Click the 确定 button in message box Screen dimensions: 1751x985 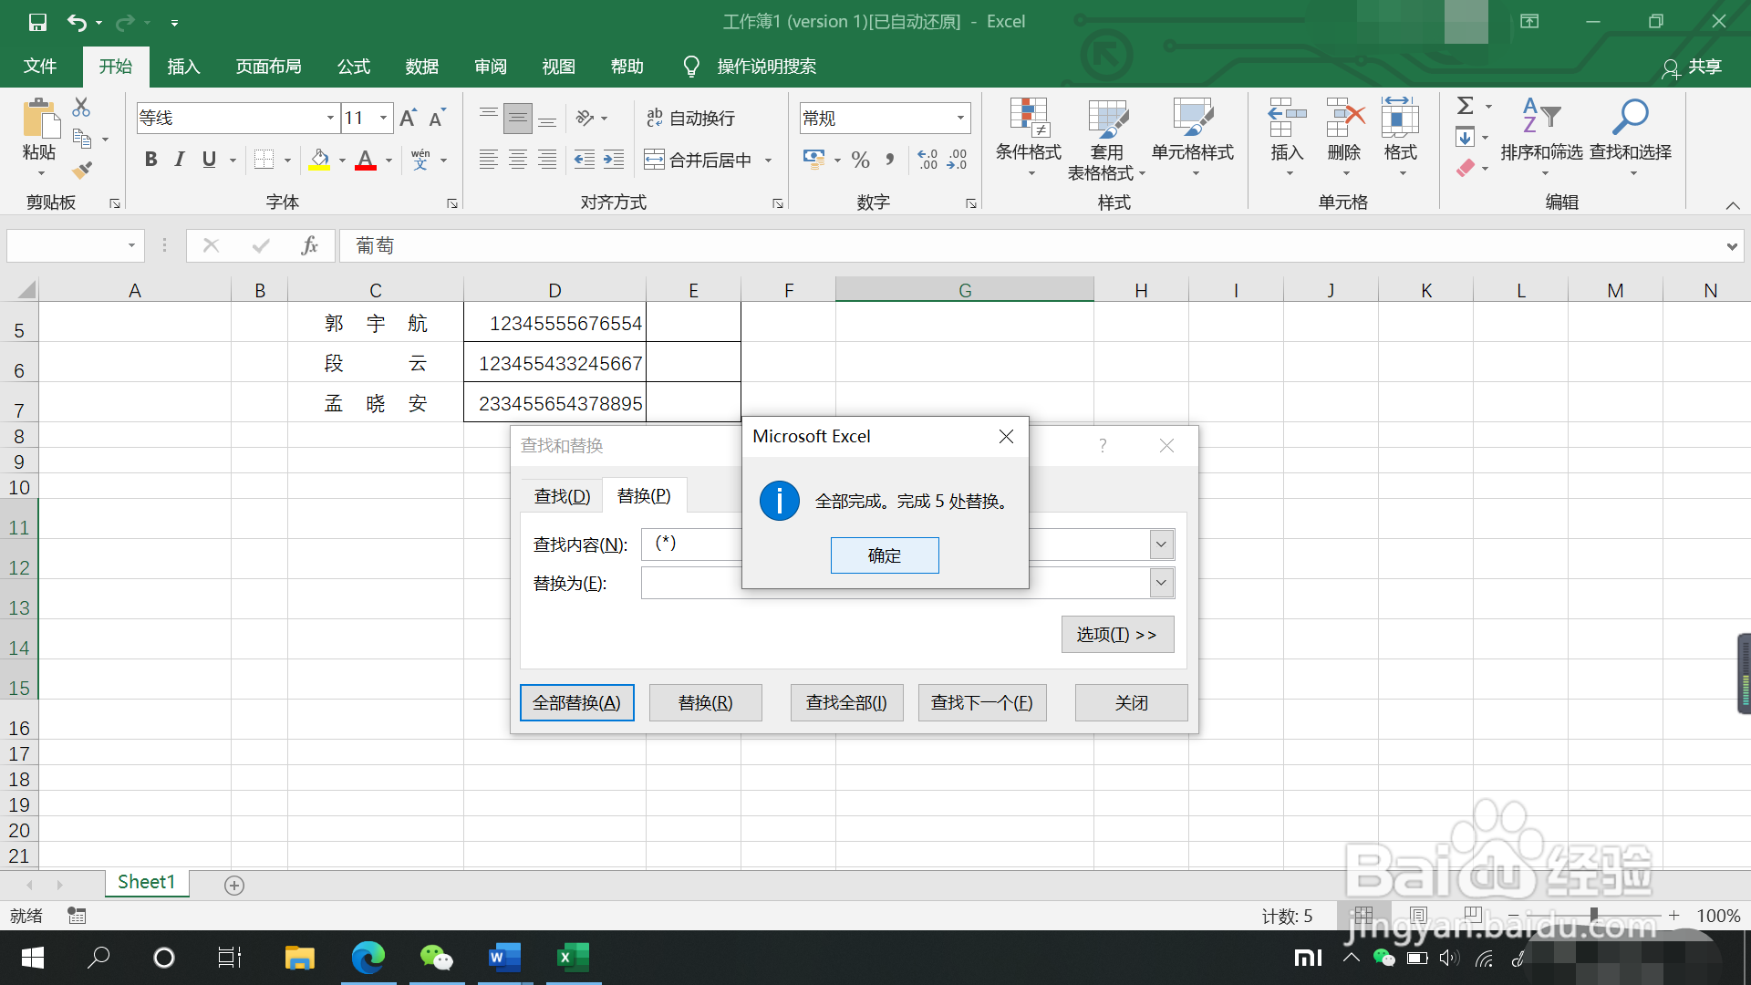coord(884,555)
